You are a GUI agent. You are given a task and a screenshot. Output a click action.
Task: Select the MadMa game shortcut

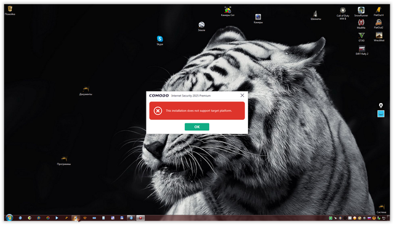click(361, 24)
